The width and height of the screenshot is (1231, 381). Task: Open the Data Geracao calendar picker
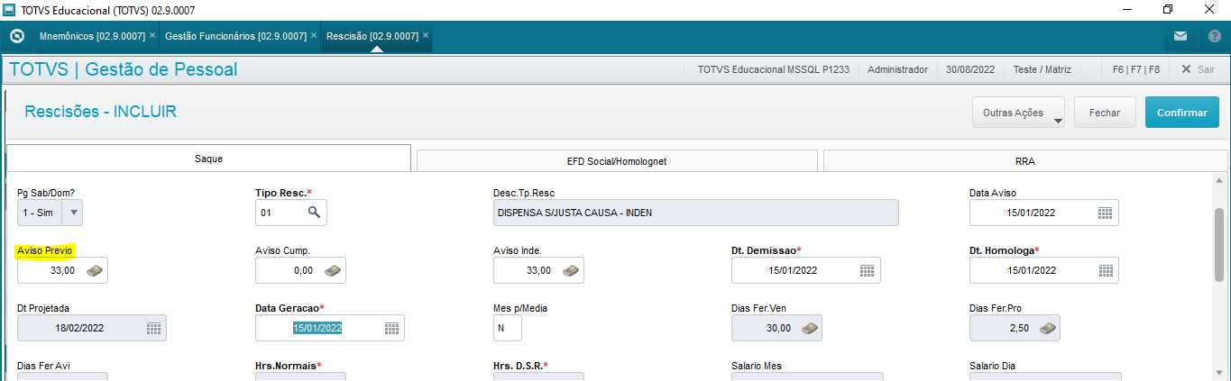[x=391, y=328]
